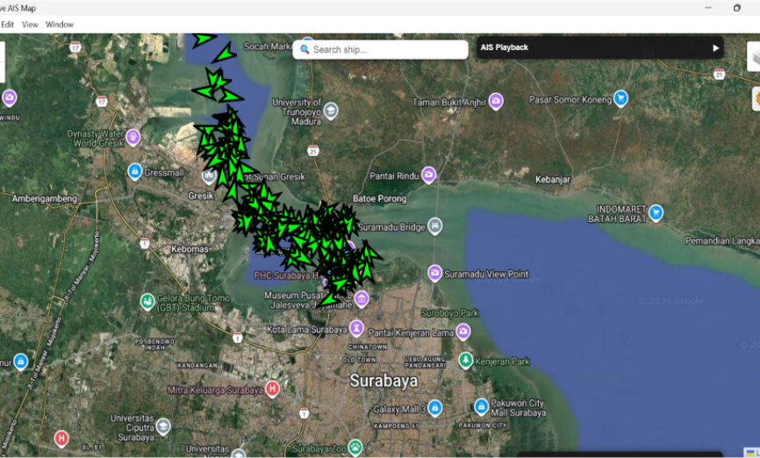Click the OLD TOWN district label
Screen dimensions: 760x458
359,360
